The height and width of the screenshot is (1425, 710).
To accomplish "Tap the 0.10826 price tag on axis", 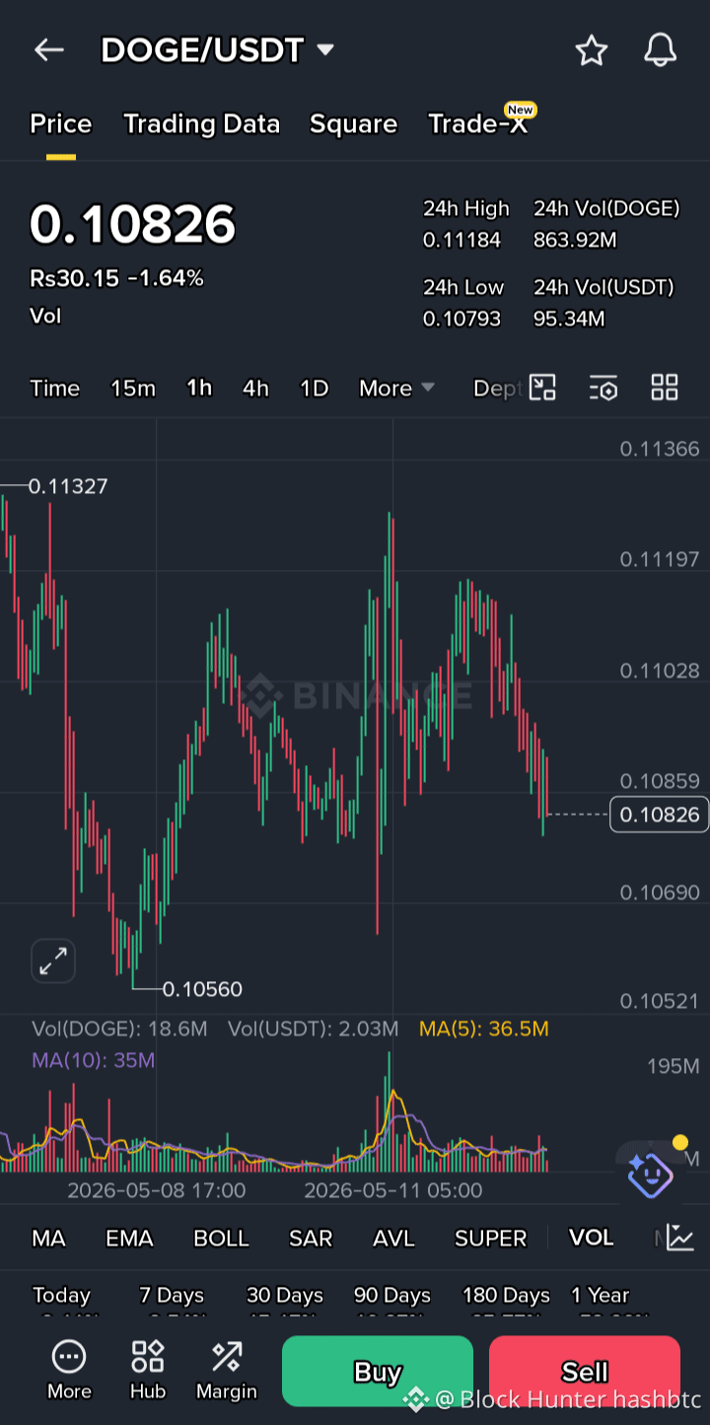I will [659, 815].
